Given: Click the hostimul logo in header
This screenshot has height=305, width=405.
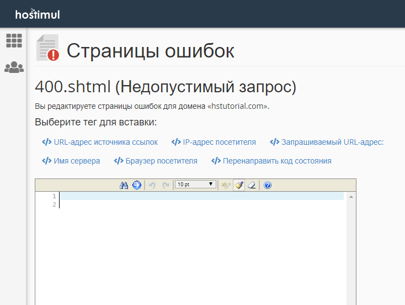Looking at the screenshot, I should click(38, 14).
